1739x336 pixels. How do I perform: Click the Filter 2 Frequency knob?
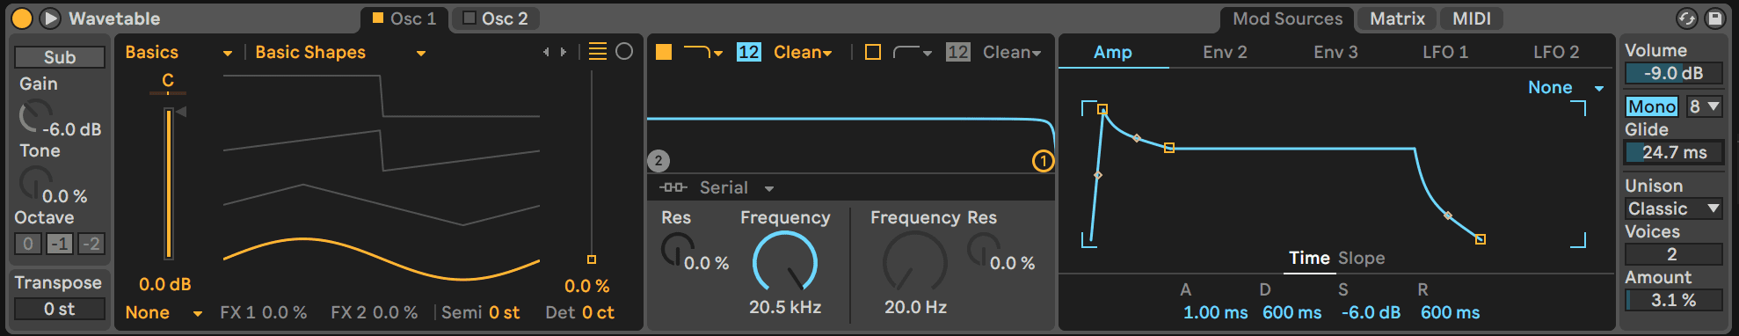[915, 262]
